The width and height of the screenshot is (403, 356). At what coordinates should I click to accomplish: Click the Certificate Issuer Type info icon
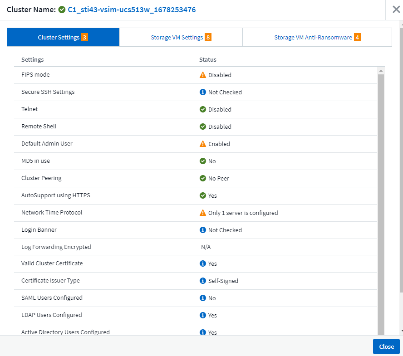(x=203, y=281)
